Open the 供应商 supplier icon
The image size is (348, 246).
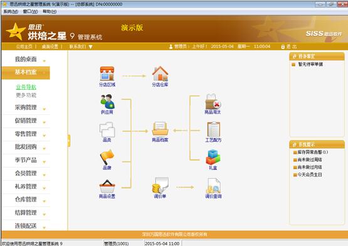point(107,101)
